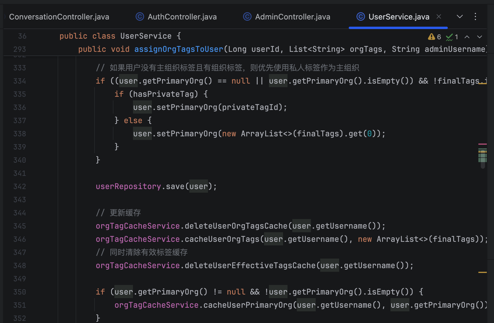The height and width of the screenshot is (323, 494).
Task: Jump to previous highlighted problem with up arrow
Action: pyautogui.click(x=467, y=37)
